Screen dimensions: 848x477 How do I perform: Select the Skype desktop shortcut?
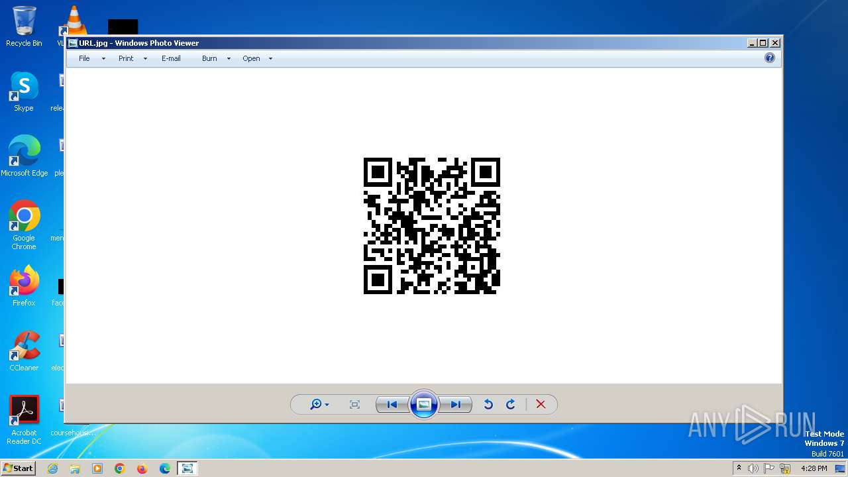[24, 91]
